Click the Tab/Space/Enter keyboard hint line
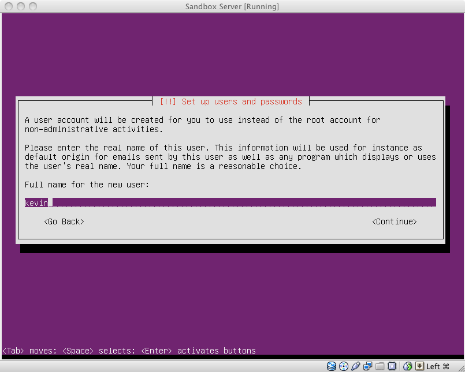This screenshot has width=465, height=372. tap(129, 351)
